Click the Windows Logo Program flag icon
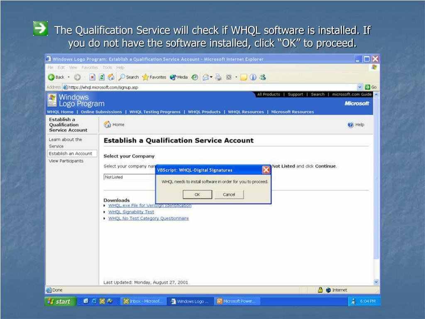This screenshot has width=425, height=319. click(52, 100)
